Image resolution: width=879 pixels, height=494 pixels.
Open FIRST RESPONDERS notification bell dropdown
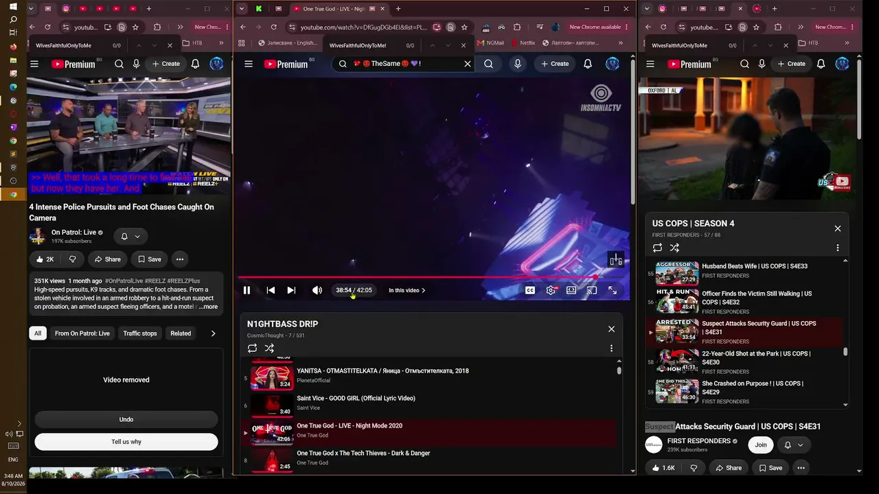[x=794, y=445]
